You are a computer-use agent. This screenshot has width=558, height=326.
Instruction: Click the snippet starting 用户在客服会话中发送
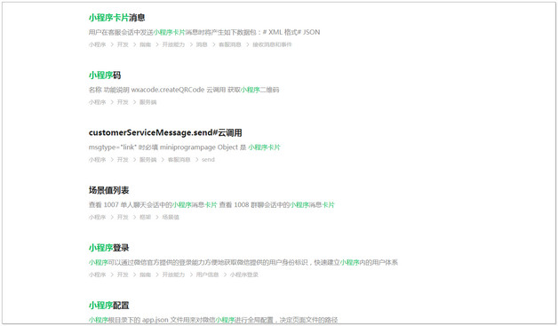pyautogui.click(x=204, y=32)
